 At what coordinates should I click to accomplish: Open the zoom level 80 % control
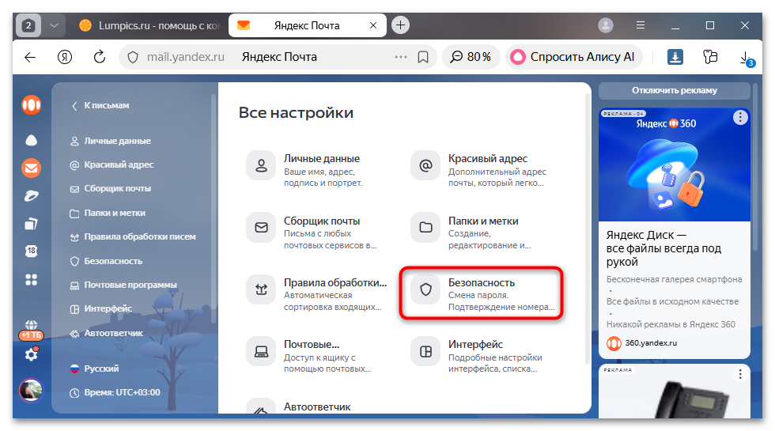coord(471,57)
